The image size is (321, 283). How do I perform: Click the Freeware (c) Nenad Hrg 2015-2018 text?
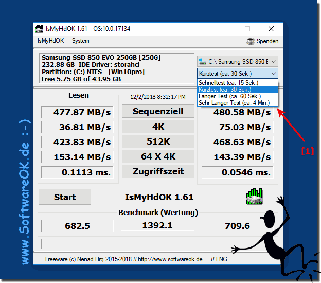(88, 259)
